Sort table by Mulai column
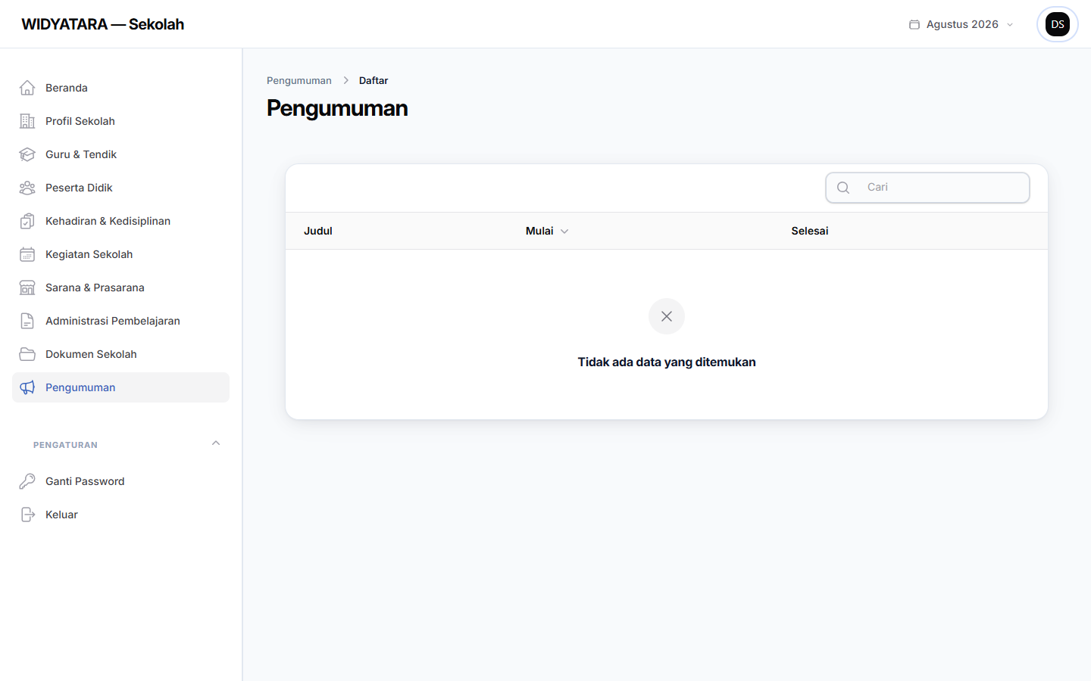Image resolution: width=1091 pixels, height=681 pixels. [x=547, y=231]
